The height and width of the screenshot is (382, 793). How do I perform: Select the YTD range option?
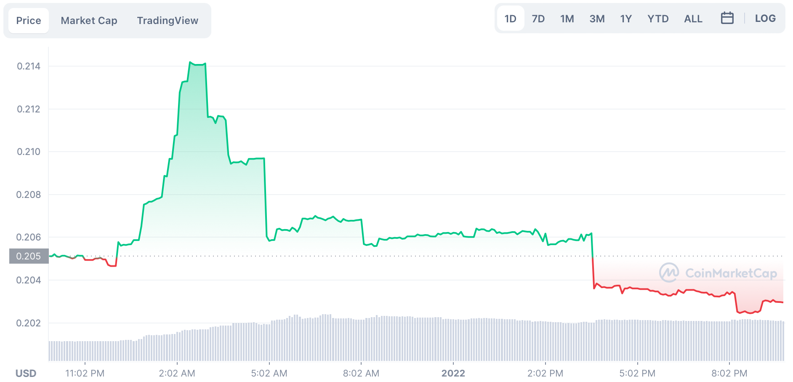(x=658, y=18)
